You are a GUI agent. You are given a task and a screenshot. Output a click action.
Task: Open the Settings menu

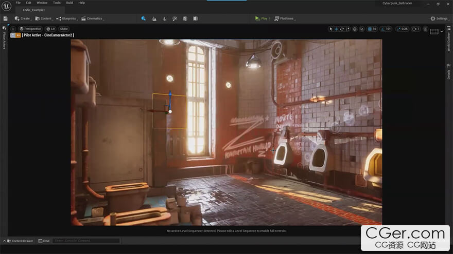tap(439, 18)
